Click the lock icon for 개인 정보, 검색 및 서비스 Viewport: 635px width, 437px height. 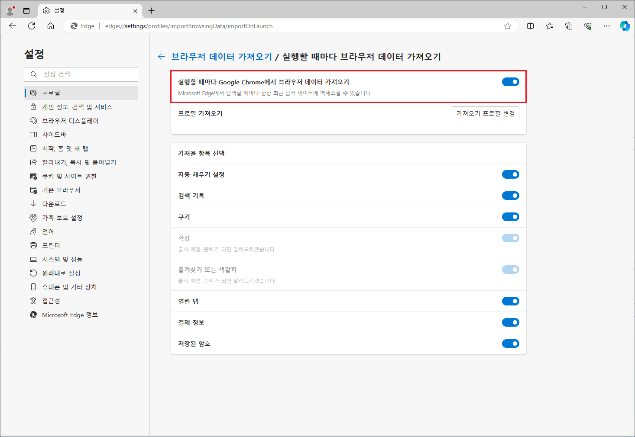coord(33,107)
